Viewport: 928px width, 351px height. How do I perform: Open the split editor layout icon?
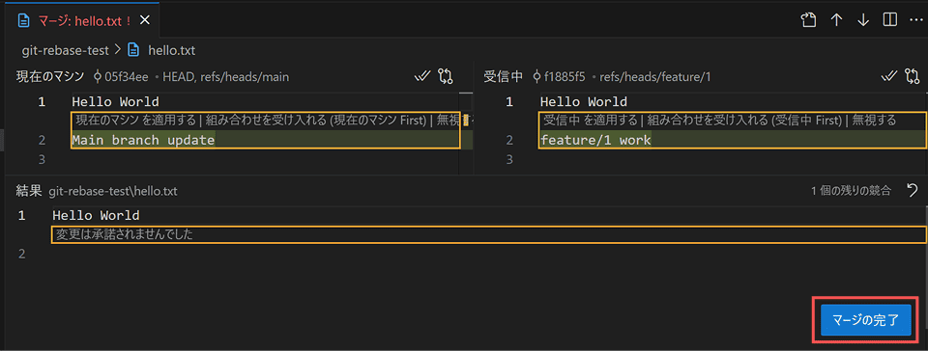click(x=889, y=20)
